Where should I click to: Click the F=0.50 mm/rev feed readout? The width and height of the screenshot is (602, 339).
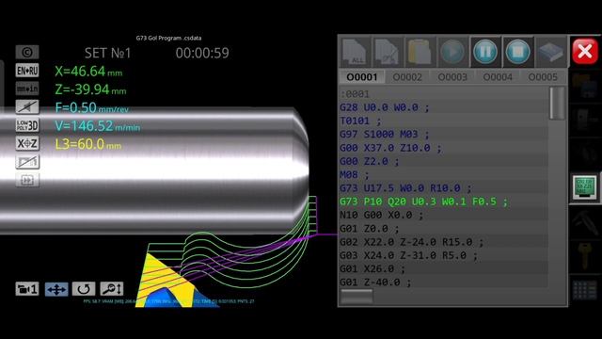(x=92, y=108)
